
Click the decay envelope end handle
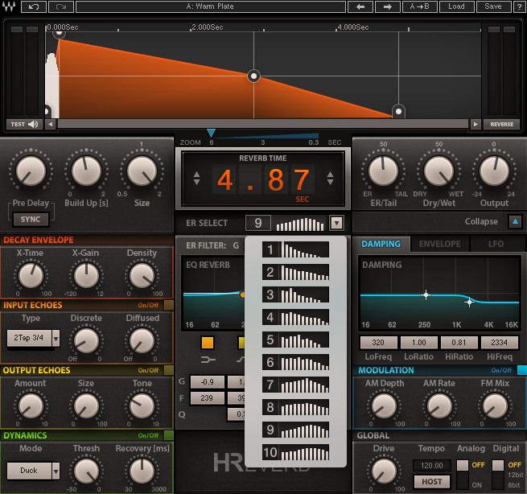tap(398, 111)
